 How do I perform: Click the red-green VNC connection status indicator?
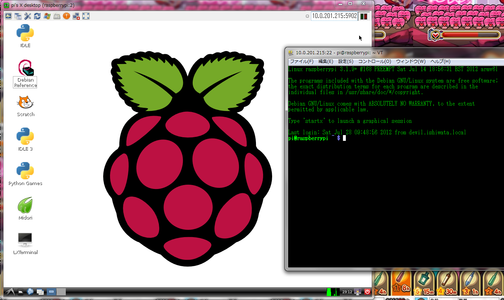click(364, 16)
